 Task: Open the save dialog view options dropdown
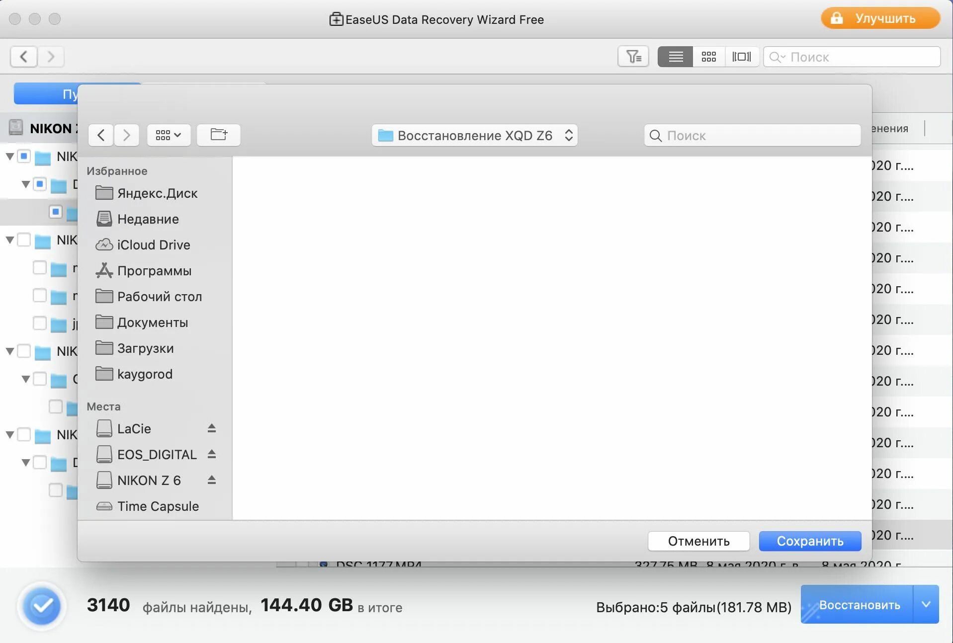(x=169, y=135)
